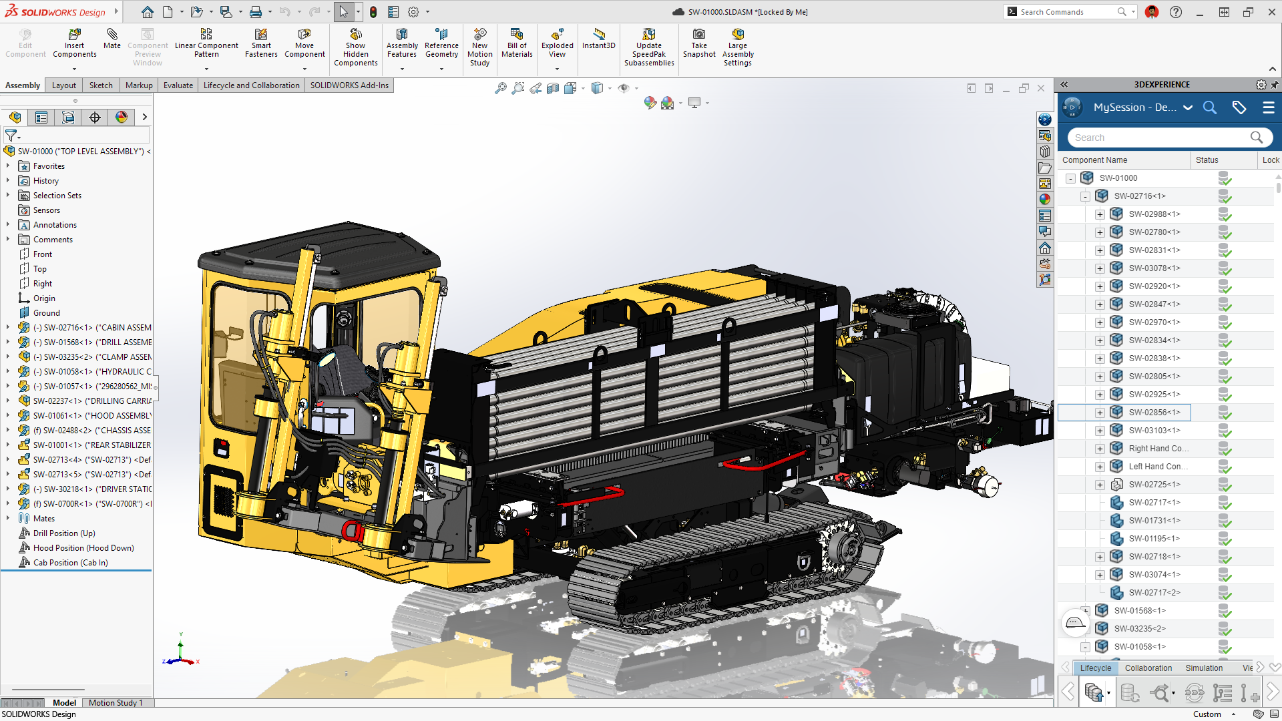Image resolution: width=1282 pixels, height=721 pixels.
Task: Expand Reference Geometry dropdown arrow
Action: tap(441, 69)
